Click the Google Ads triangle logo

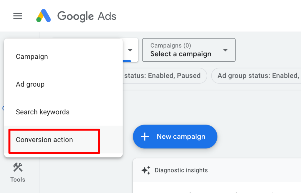pos(44,16)
